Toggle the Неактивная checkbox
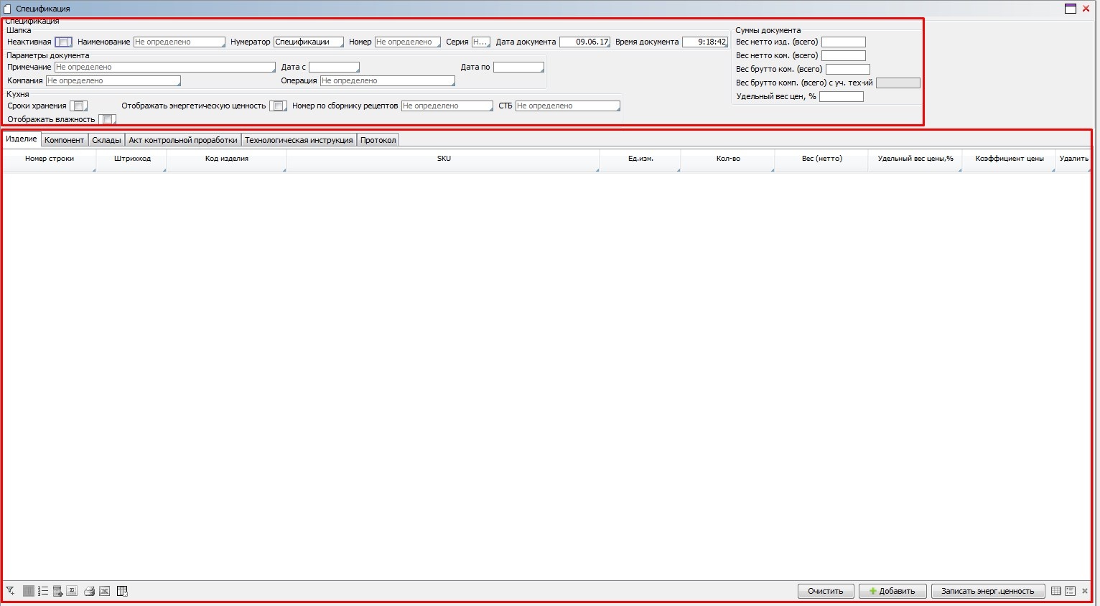1100x606 pixels. pyautogui.click(x=63, y=42)
